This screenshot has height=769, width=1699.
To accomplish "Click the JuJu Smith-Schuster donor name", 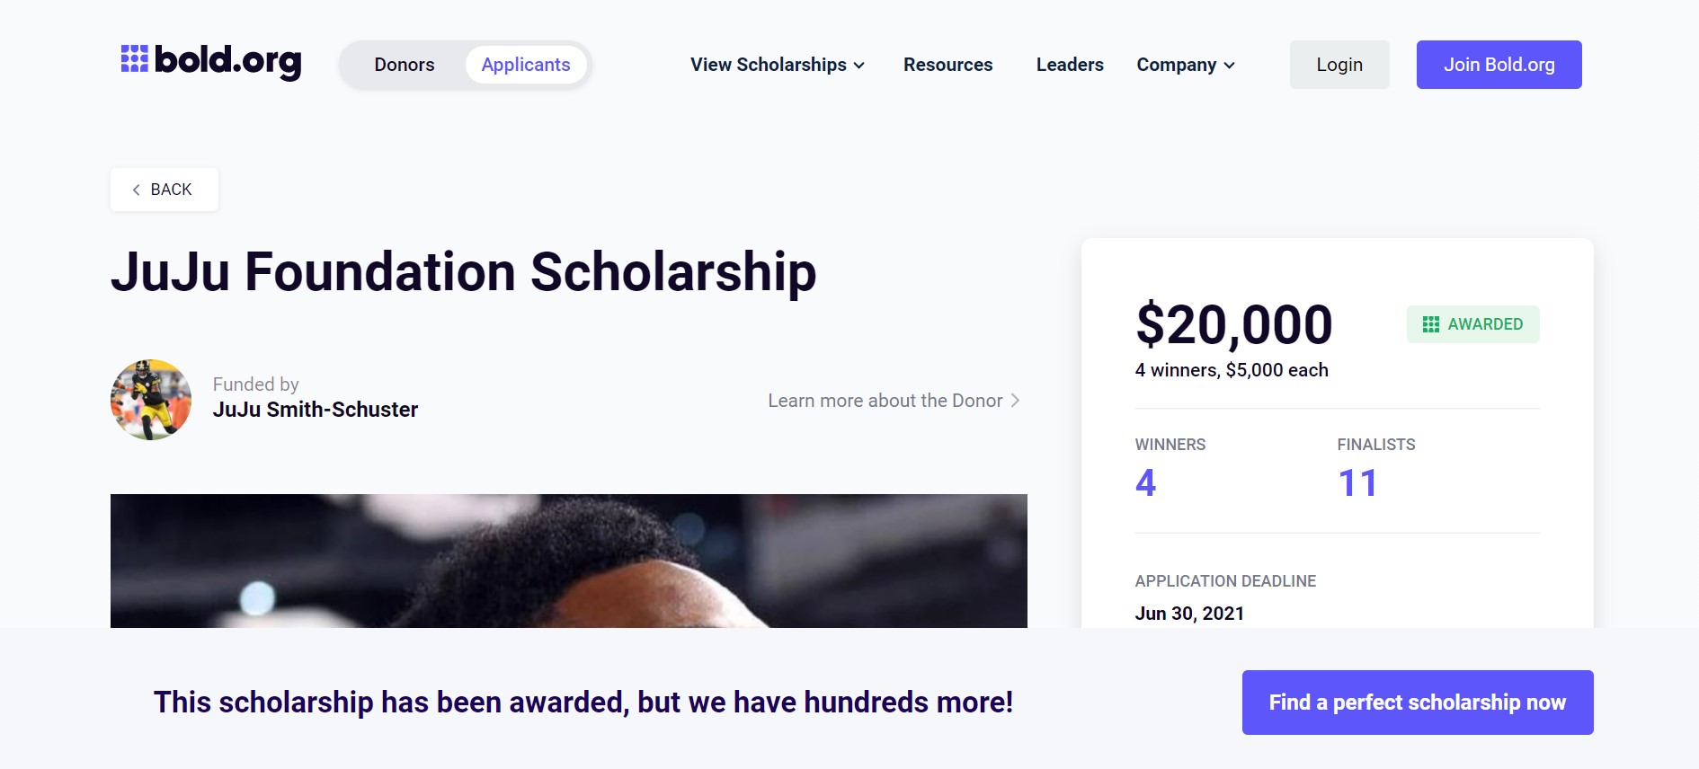I will pyautogui.click(x=316, y=410).
